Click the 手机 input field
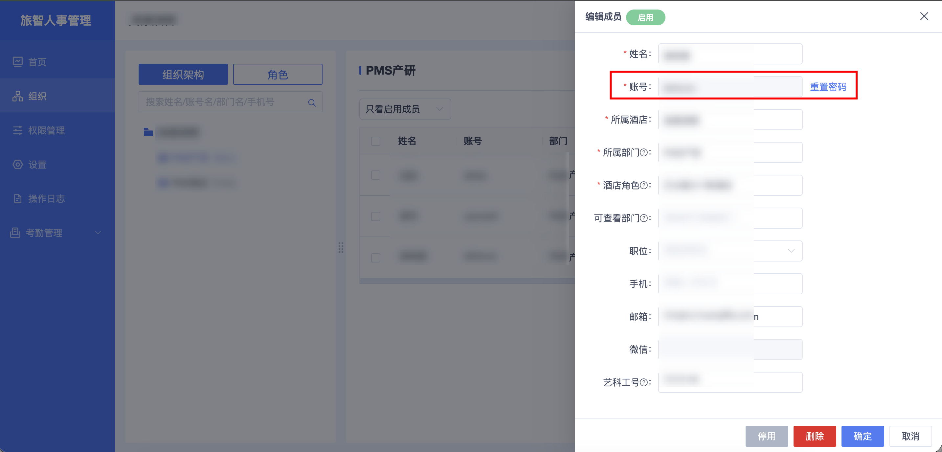Image resolution: width=942 pixels, height=452 pixels. pos(730,284)
